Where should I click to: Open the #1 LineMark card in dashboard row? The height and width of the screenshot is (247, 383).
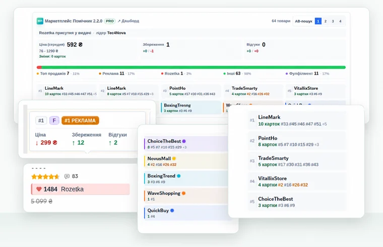pyautogui.click(x=67, y=91)
